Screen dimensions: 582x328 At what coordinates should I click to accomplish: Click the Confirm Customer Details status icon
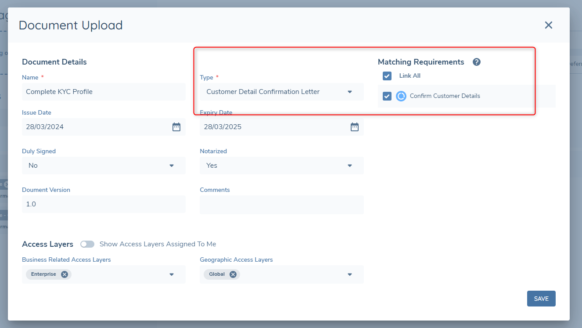point(401,96)
